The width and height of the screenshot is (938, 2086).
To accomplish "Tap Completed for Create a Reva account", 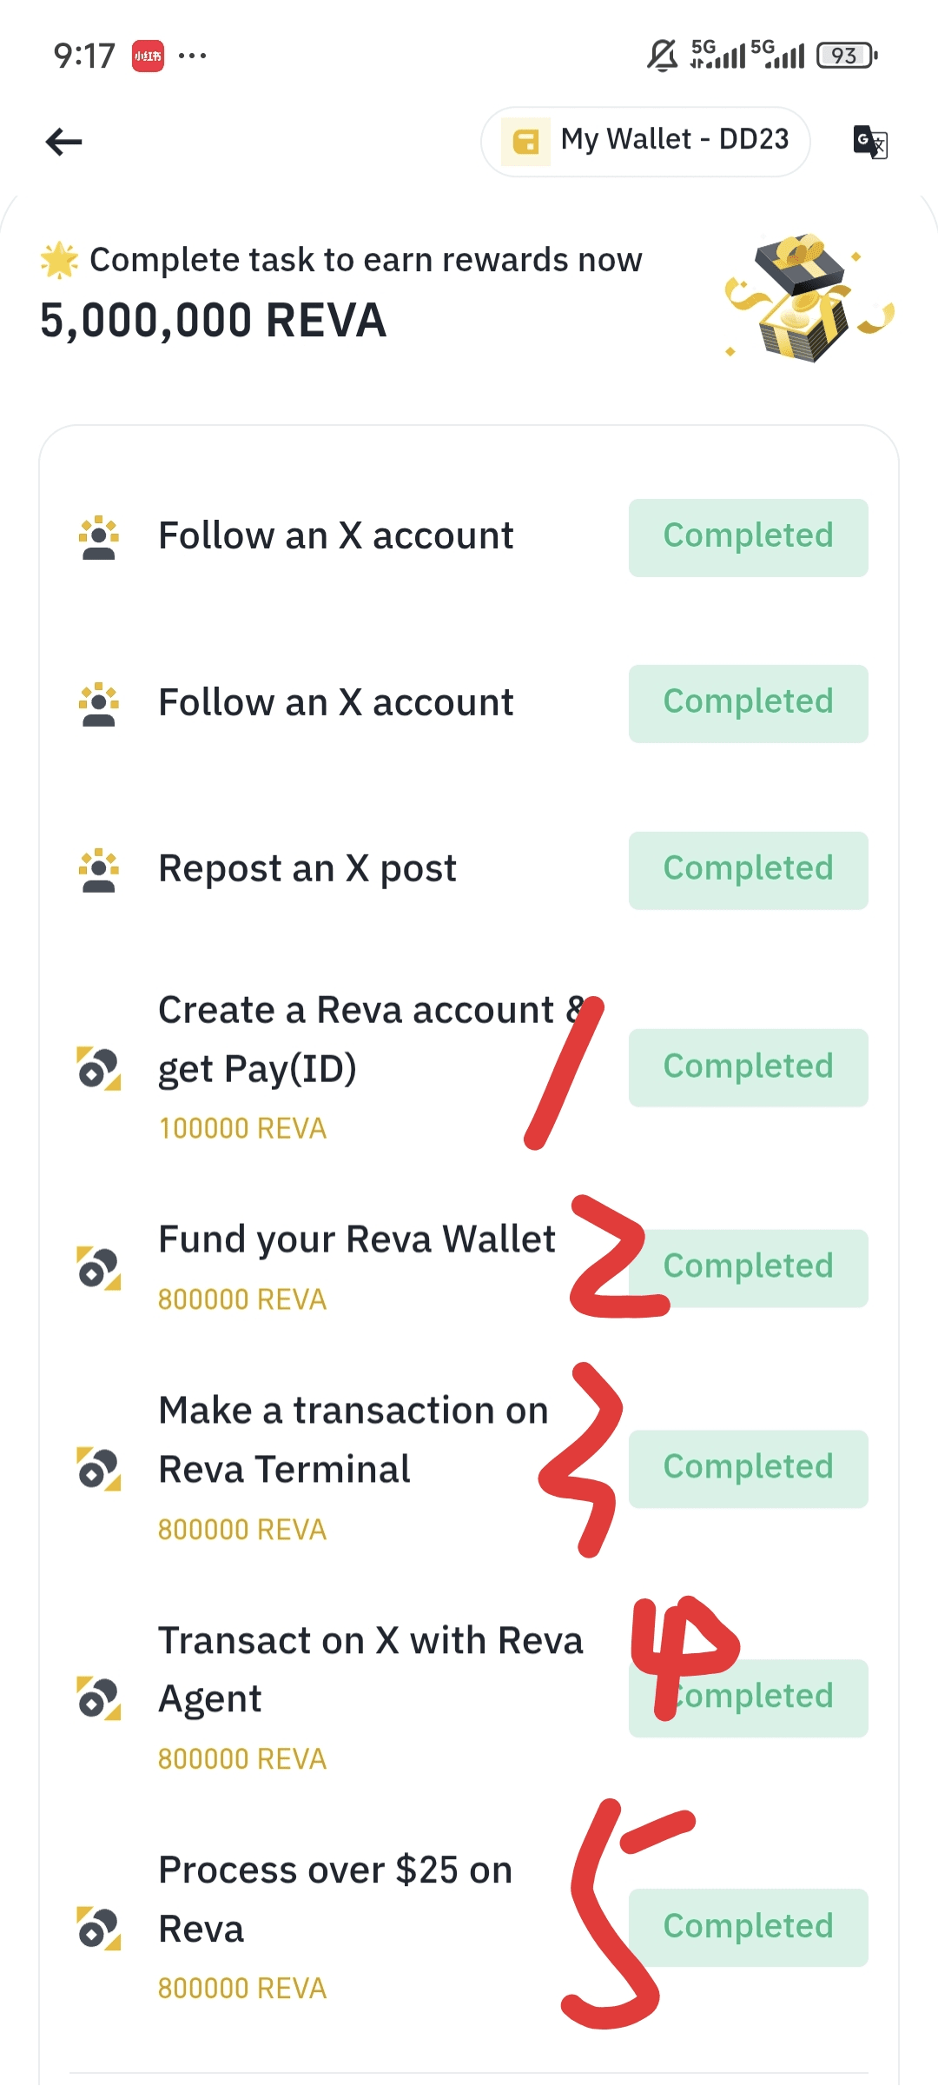I will point(748,1067).
